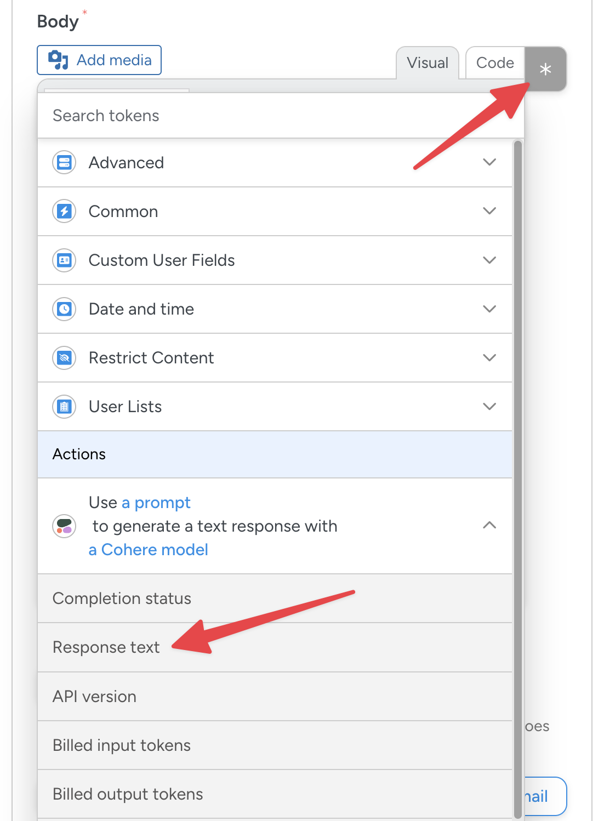The height and width of the screenshot is (821, 604).
Task: Pick the Billed input tokens entry
Action: [x=122, y=745]
